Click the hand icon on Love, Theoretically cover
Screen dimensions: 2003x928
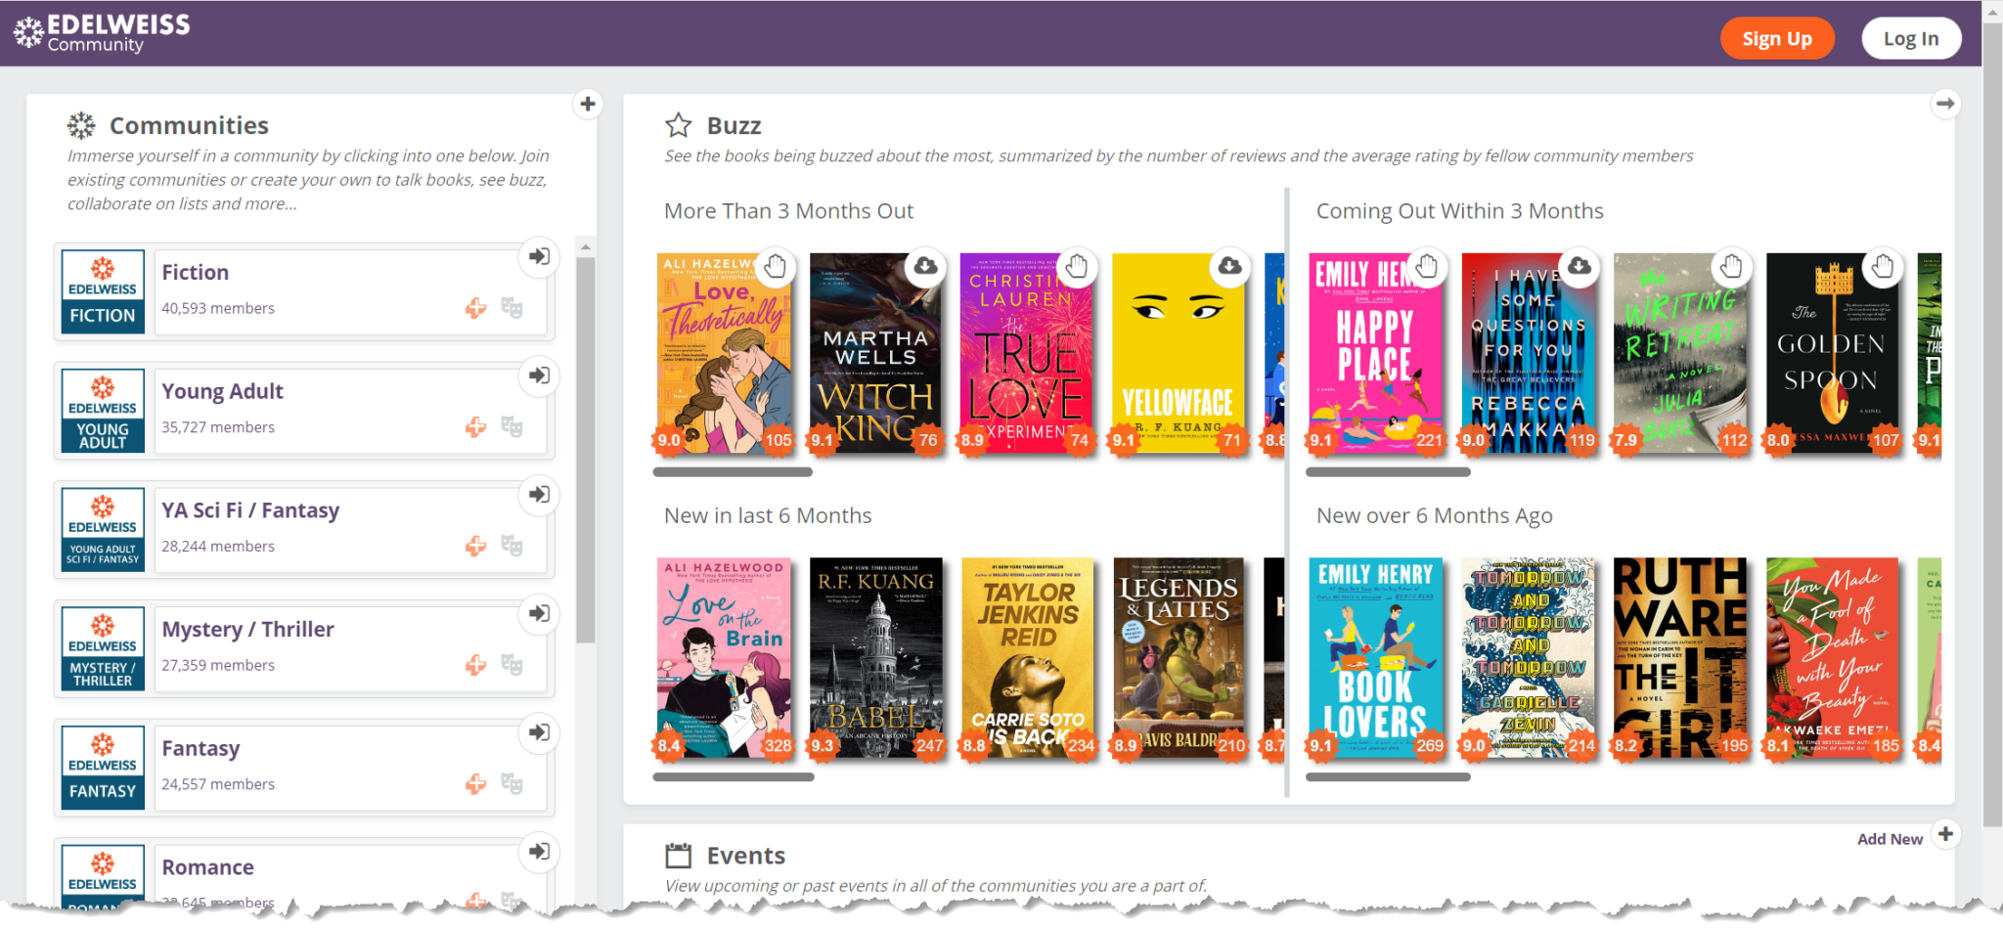pos(775,266)
